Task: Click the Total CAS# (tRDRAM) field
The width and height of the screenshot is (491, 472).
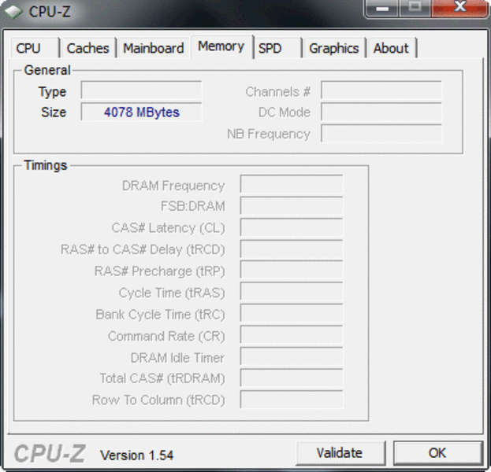Action: 292,378
